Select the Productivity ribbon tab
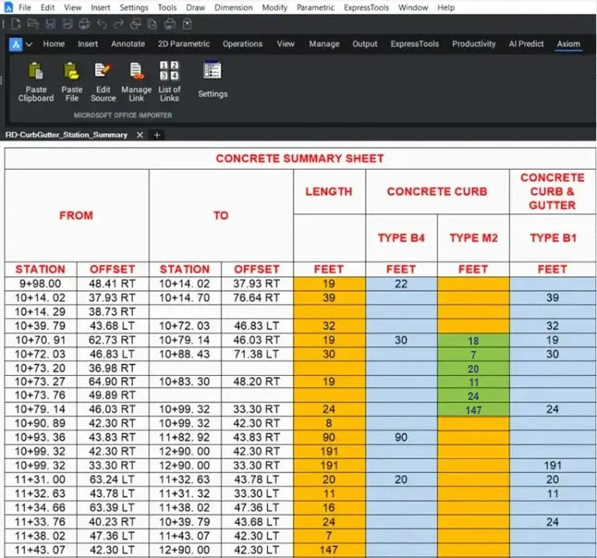This screenshot has height=558, width=597. click(x=473, y=44)
